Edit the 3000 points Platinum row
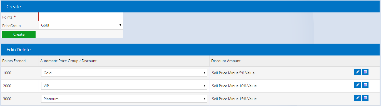The width and height of the screenshot is (381, 106). click(358, 98)
